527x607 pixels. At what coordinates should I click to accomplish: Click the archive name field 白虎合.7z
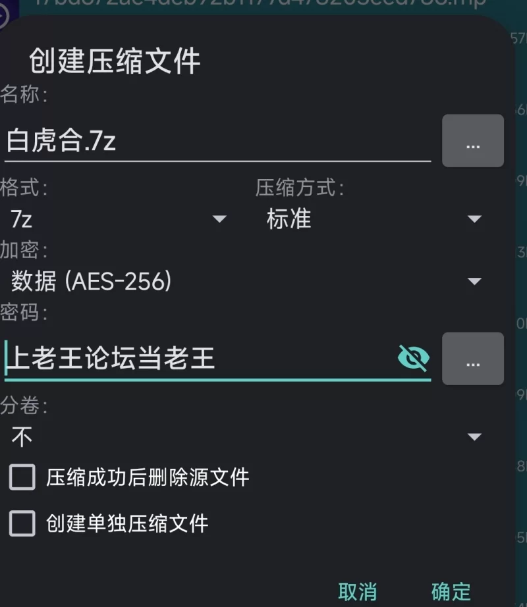click(217, 142)
